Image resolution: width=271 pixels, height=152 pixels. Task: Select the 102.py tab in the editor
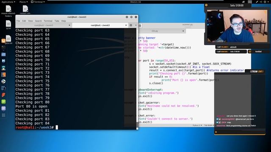pyautogui.click(x=155, y=31)
